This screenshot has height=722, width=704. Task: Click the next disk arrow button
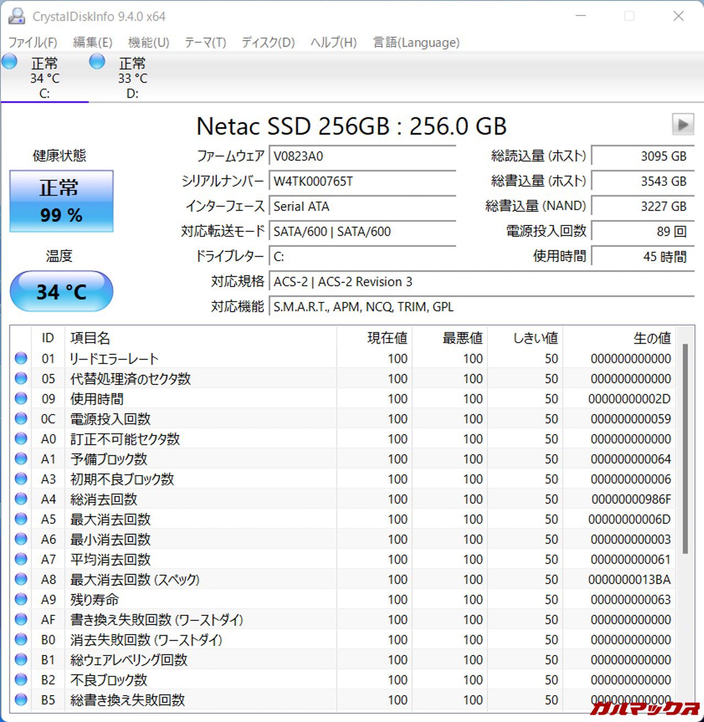[x=683, y=125]
